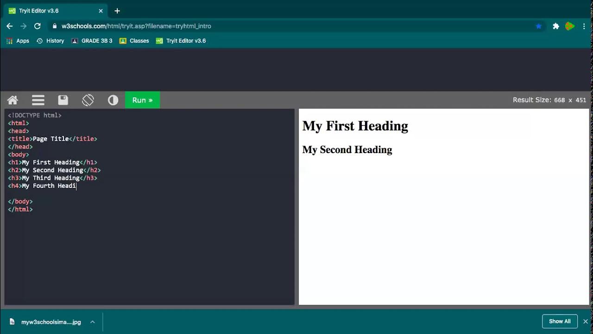
Task: Open the Chrome three-dot menu
Action: [x=584, y=26]
